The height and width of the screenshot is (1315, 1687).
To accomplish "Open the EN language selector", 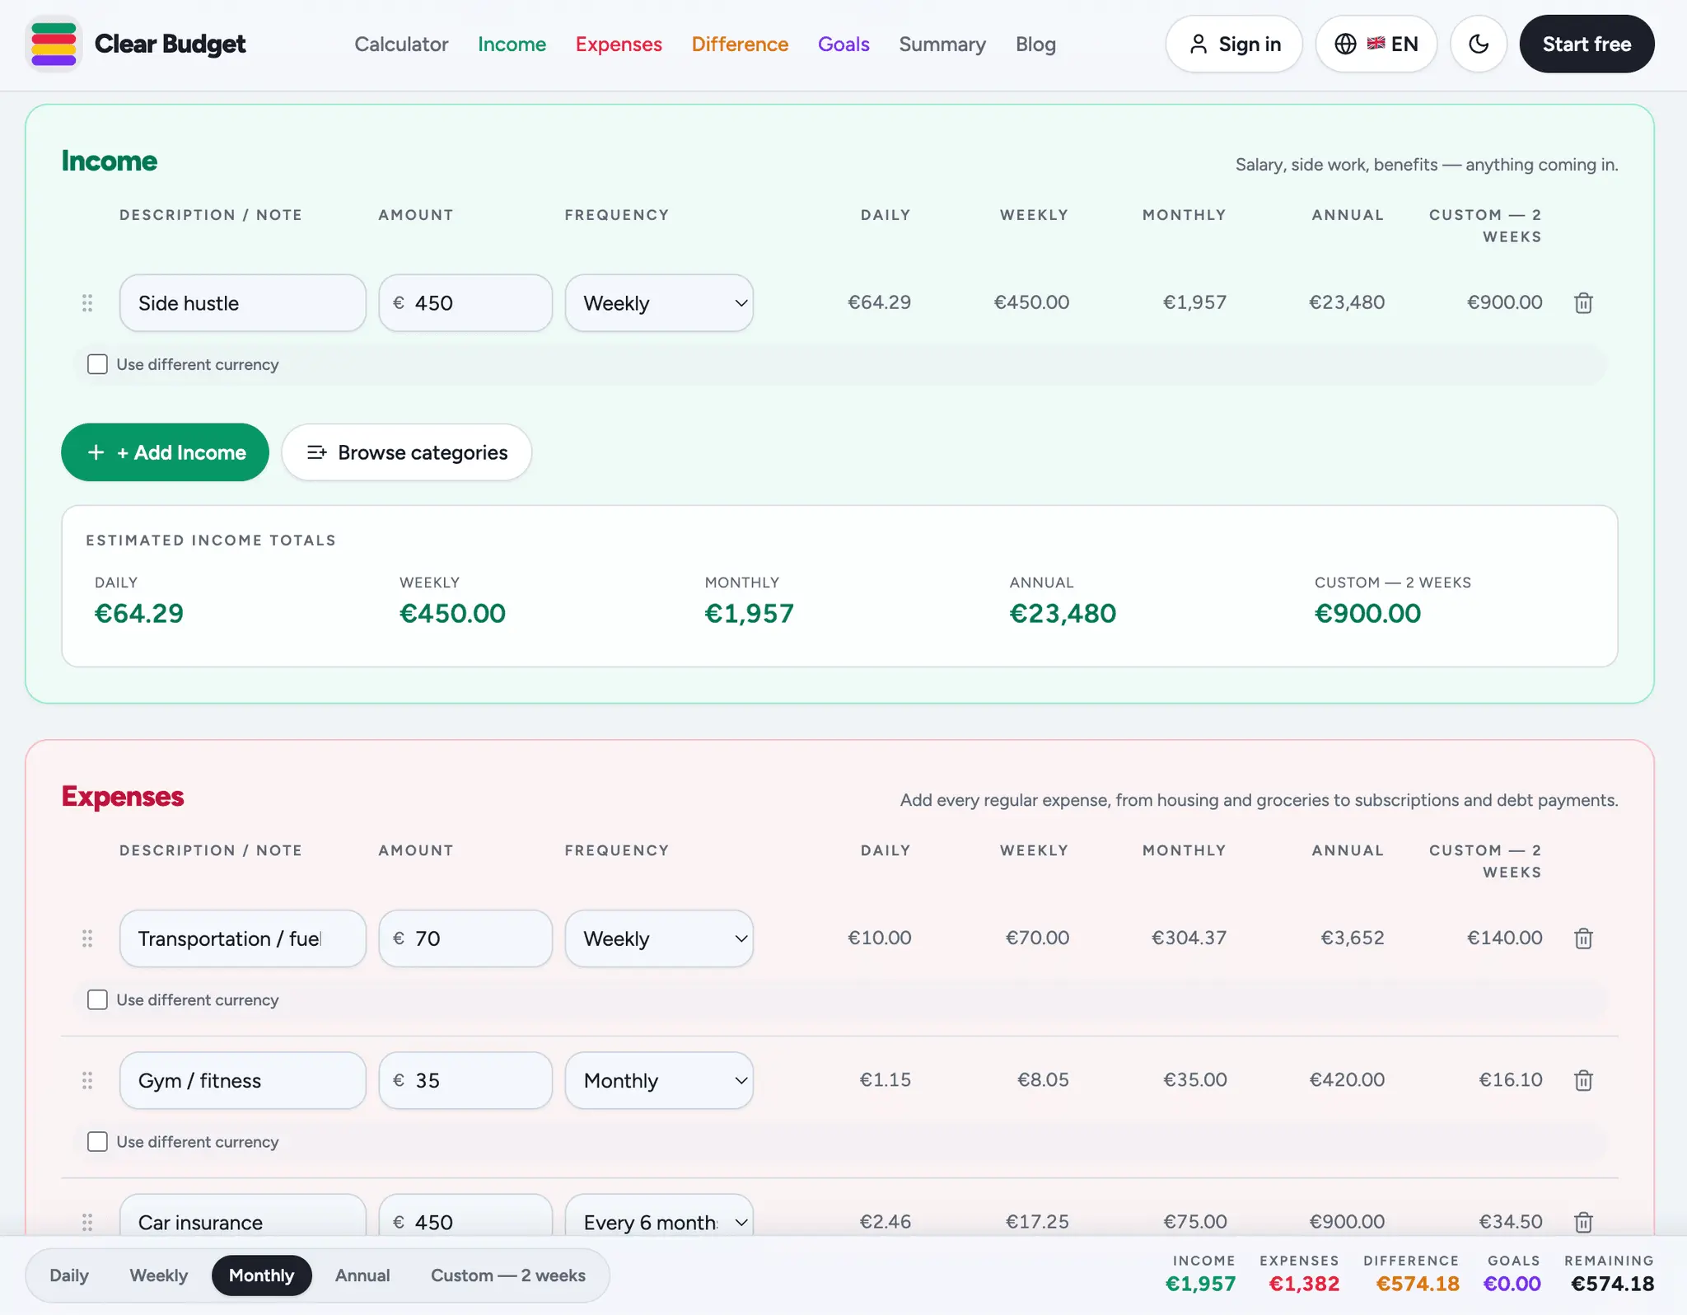I will point(1376,44).
